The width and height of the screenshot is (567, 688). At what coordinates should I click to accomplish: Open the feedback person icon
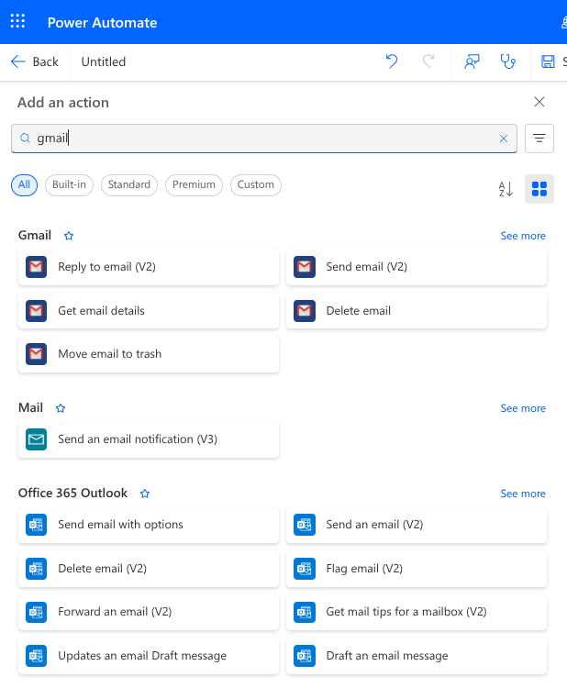pos(472,61)
